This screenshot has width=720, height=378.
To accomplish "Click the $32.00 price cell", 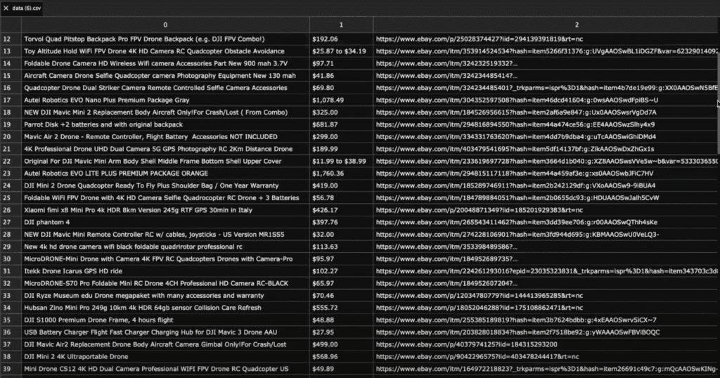I will click(x=341, y=235).
